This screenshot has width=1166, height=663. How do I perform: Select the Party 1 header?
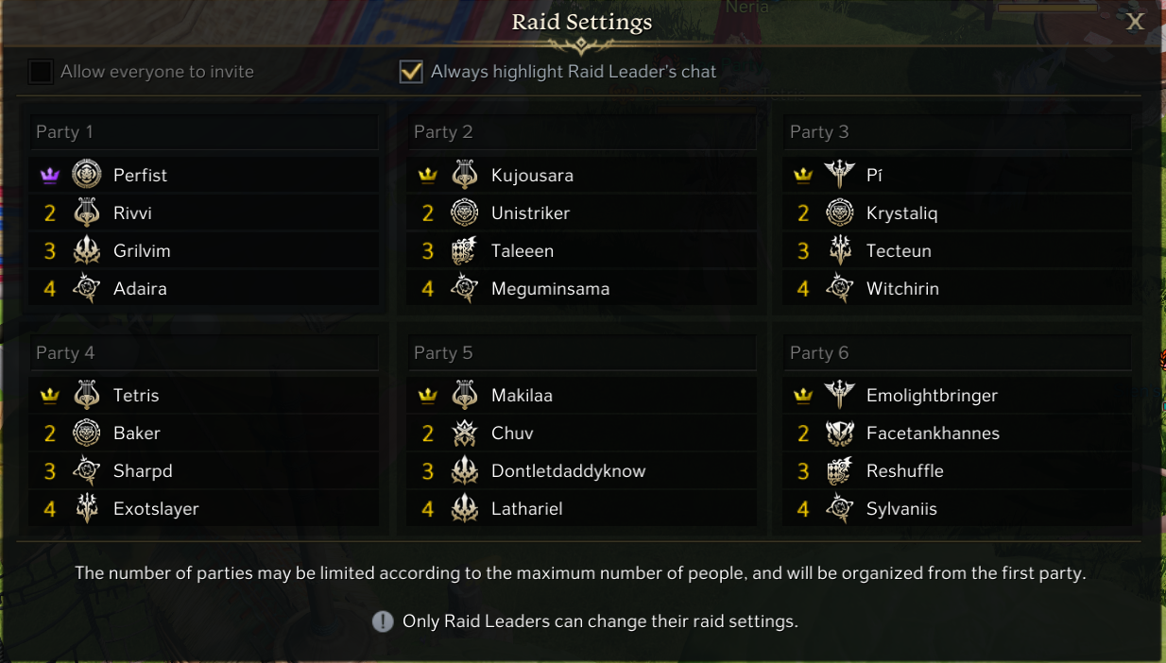pos(203,132)
